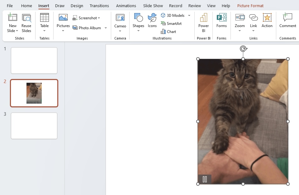Click the bottom-right resize handle of picture
The height and width of the screenshot is (195, 299).
click(288, 184)
